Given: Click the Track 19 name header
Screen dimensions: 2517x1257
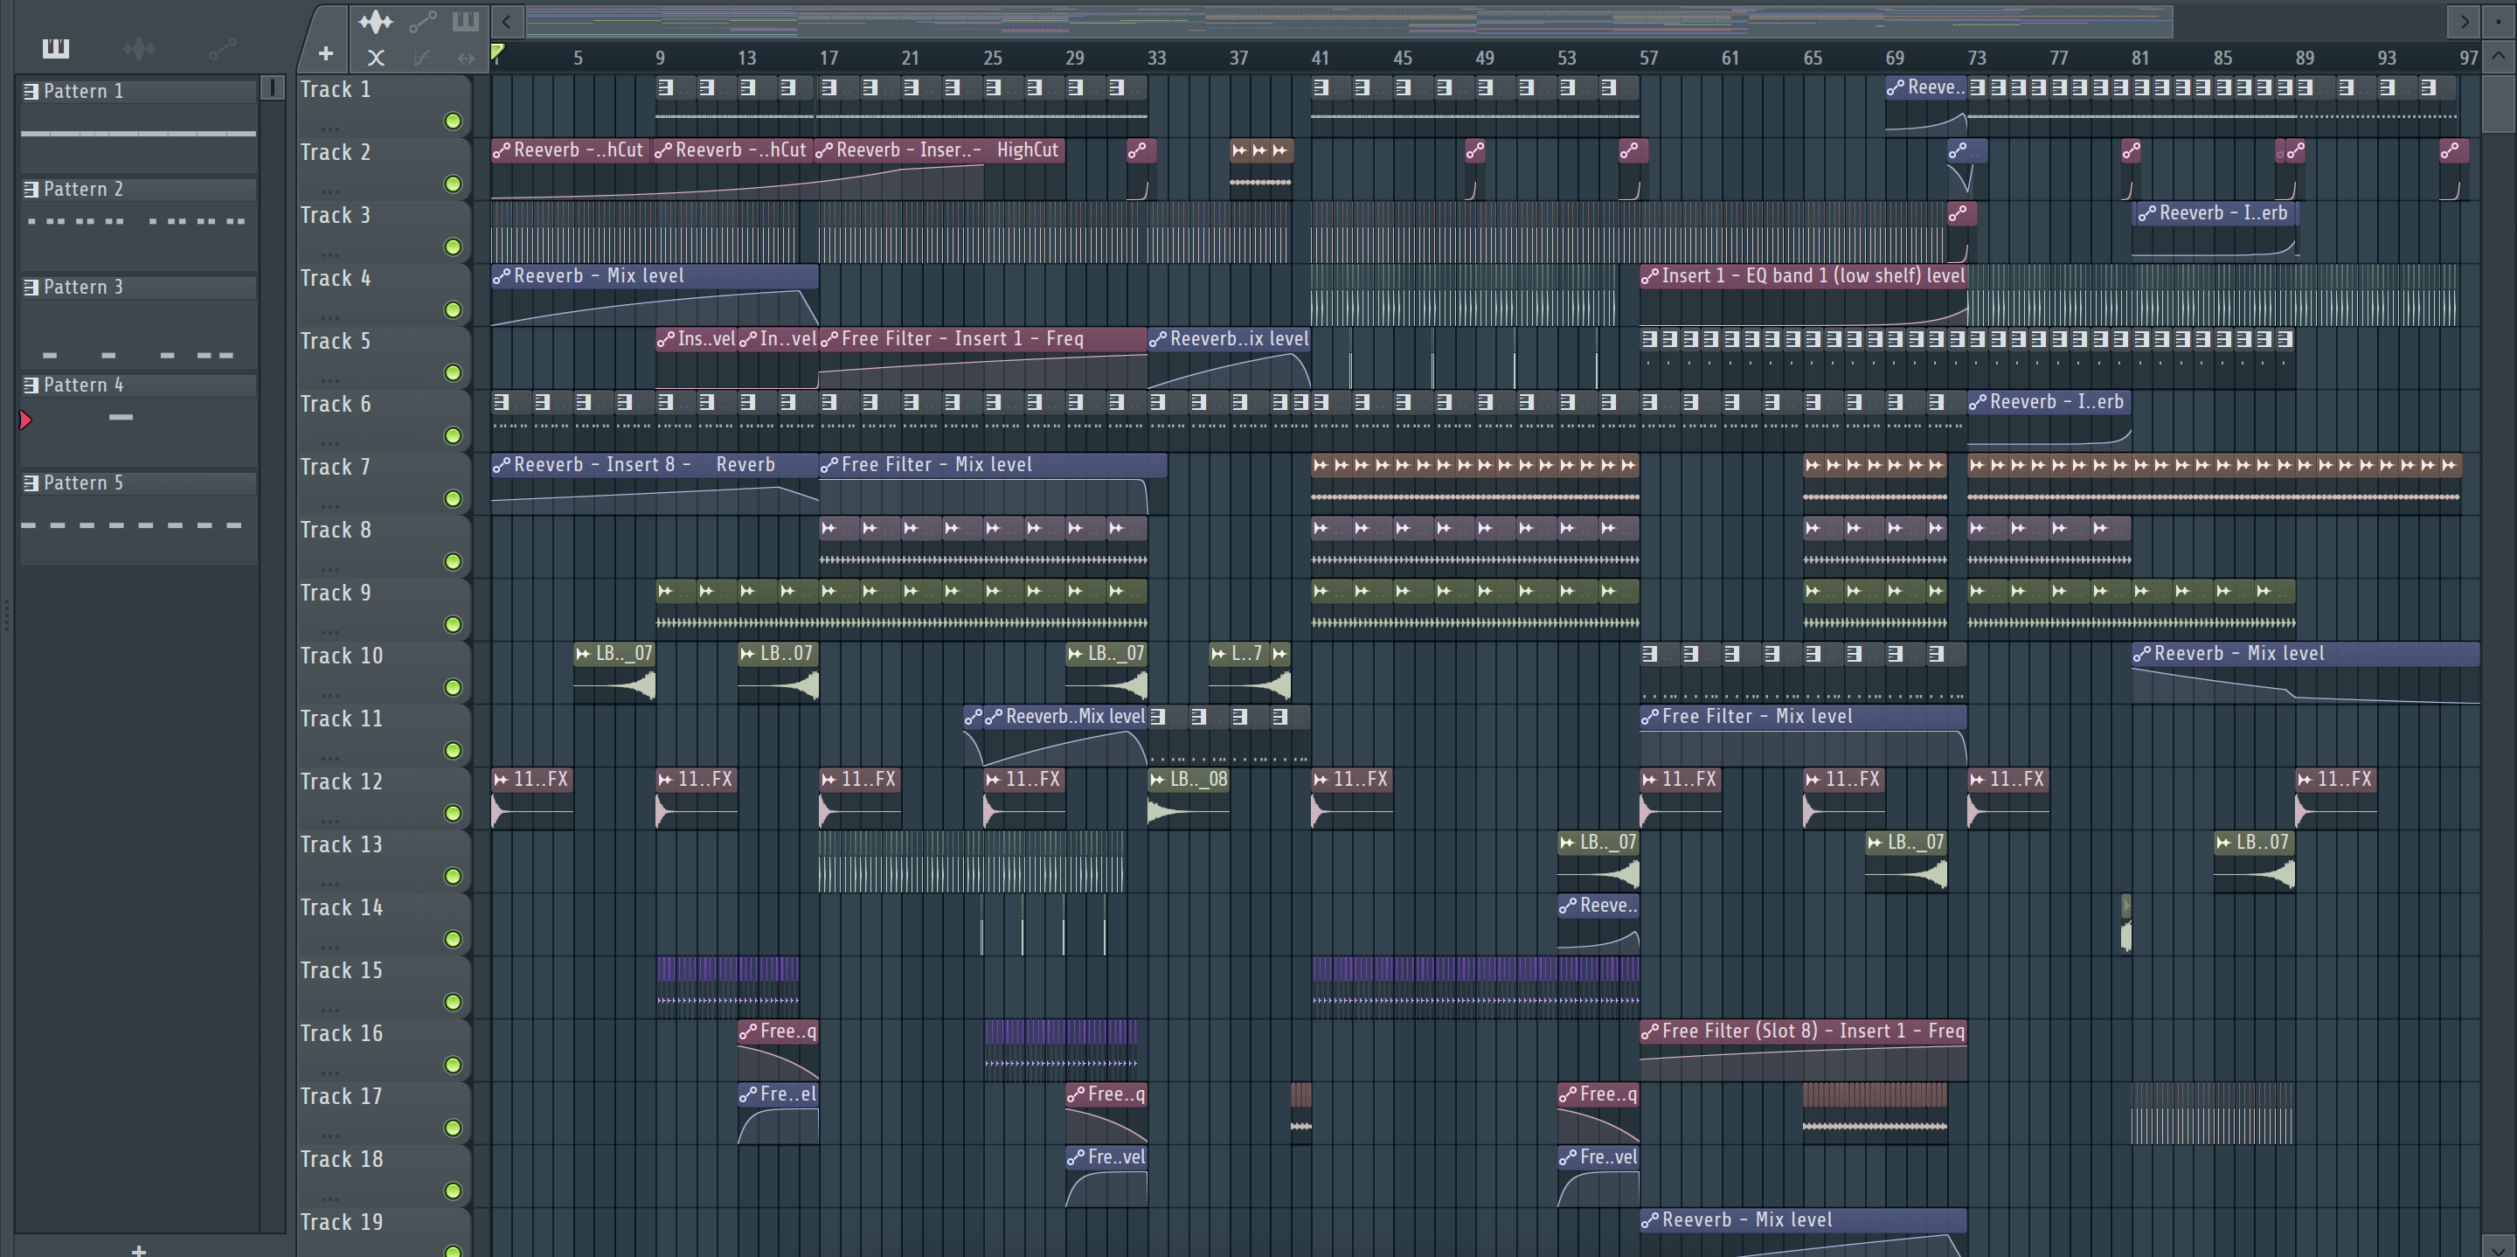Looking at the screenshot, I should tap(342, 1222).
